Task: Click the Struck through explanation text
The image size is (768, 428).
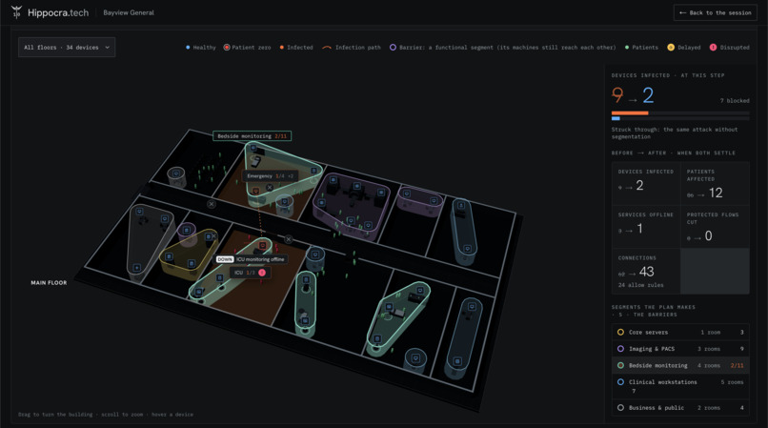Action: [x=675, y=132]
